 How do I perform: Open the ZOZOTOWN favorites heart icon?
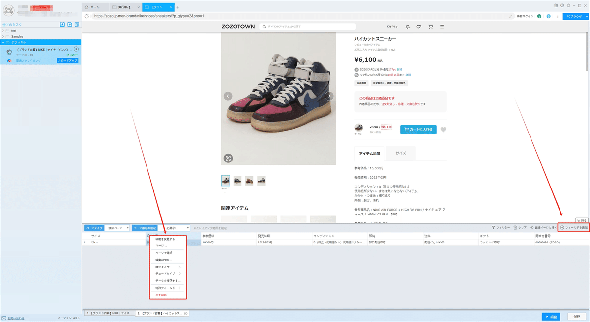(418, 27)
